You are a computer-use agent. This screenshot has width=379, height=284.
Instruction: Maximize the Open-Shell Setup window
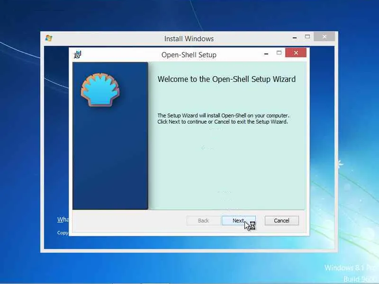click(279, 53)
